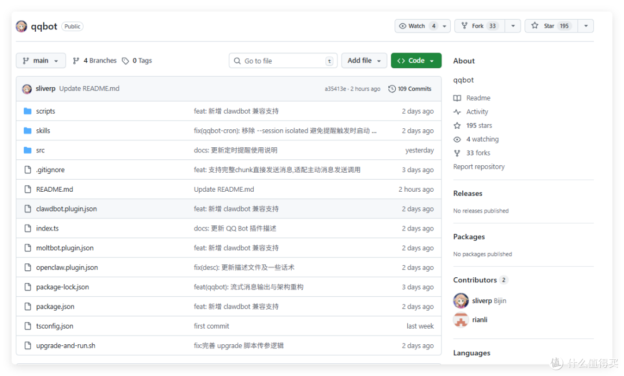Open the green Code dropdown

click(416, 61)
